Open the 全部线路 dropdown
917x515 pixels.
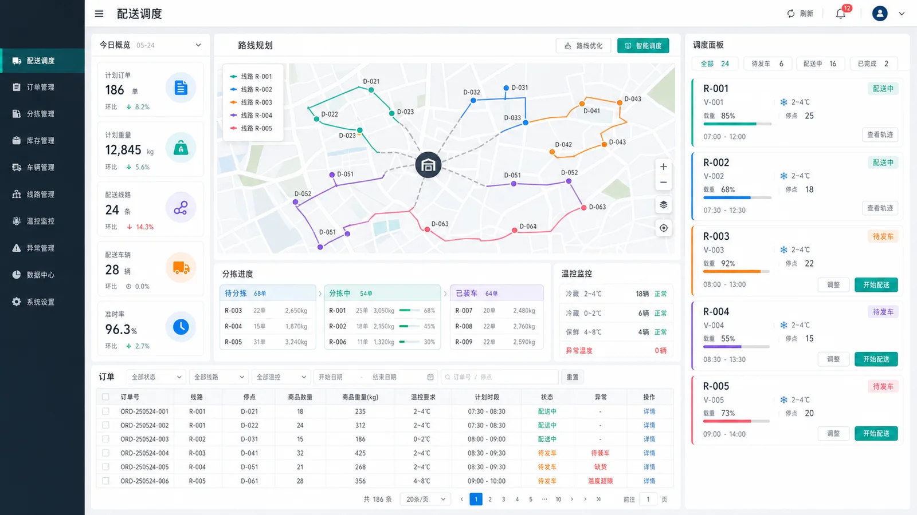[219, 377]
